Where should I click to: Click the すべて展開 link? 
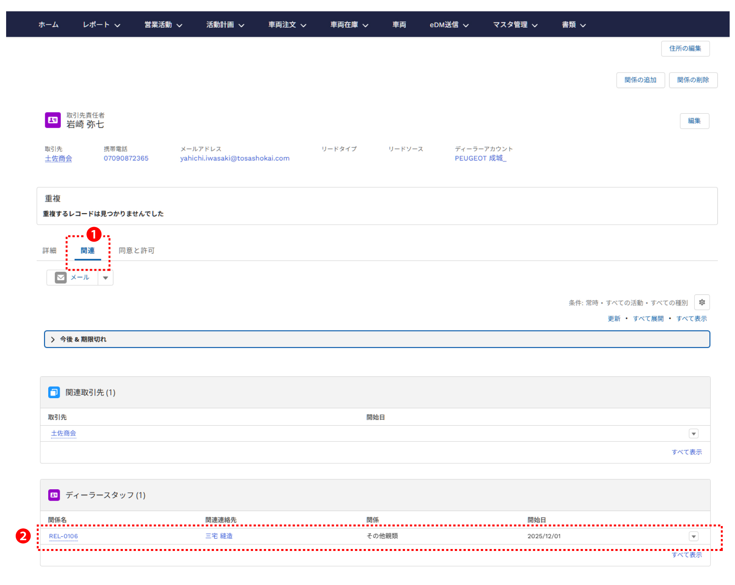pos(648,319)
